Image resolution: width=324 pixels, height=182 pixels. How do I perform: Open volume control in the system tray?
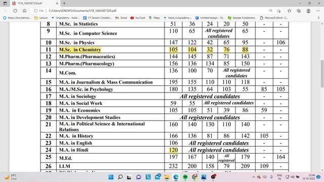tap(293, 177)
